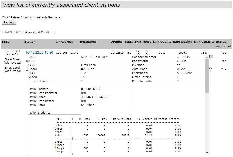Click the Link Quality column header
The height and width of the screenshot is (157, 233).
tap(162, 42)
